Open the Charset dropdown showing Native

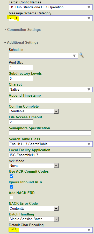[51, 90]
